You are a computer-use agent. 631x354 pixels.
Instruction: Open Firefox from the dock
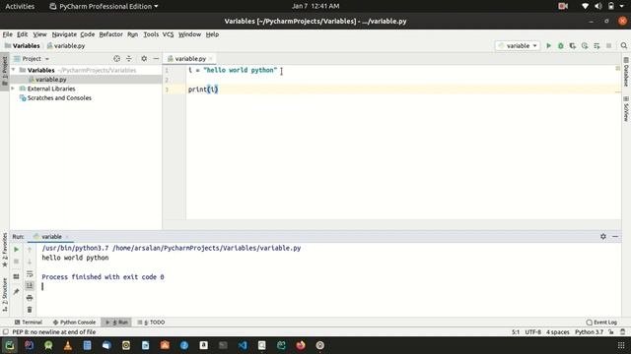[301, 345]
